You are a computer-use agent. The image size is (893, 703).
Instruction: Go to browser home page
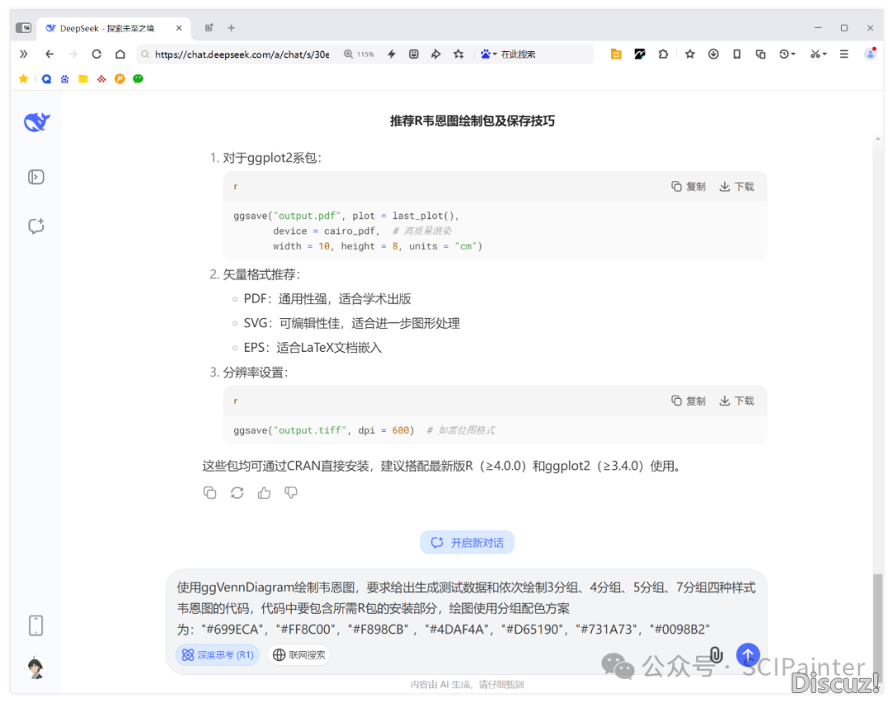(120, 54)
